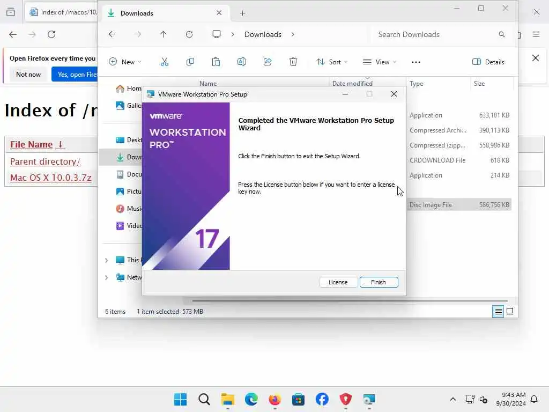This screenshot has width=549, height=412.
Task: Open the View dropdown menu
Action: (x=380, y=62)
